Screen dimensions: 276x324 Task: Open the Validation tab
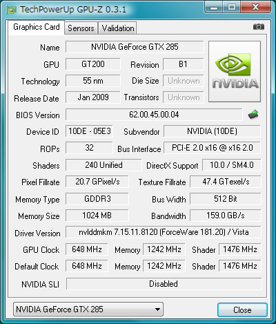pyautogui.click(x=118, y=28)
